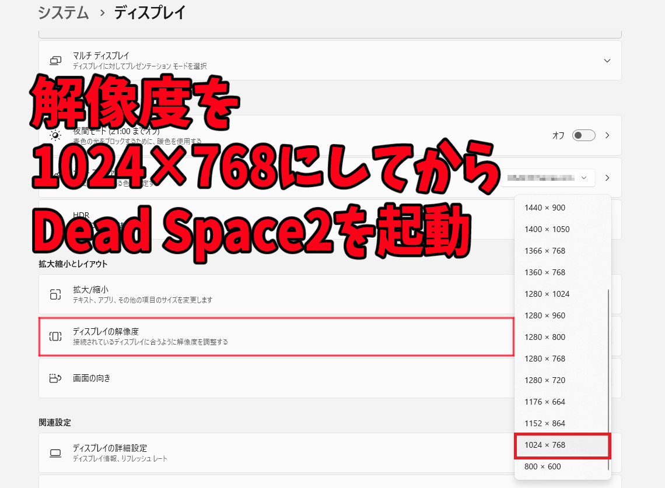Turn on the 夜間モード toggle switch
Viewport: 665px width, 488px height.
[583, 135]
